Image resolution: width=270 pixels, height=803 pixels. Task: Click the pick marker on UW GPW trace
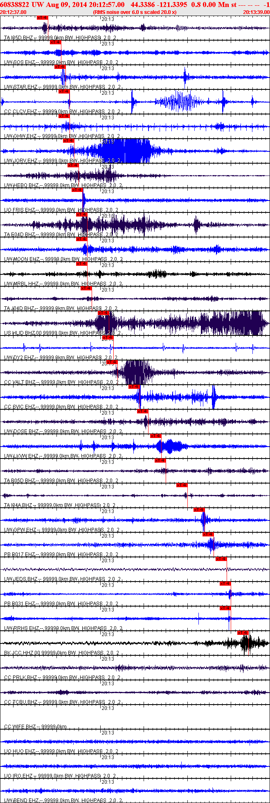pos(199,510)
